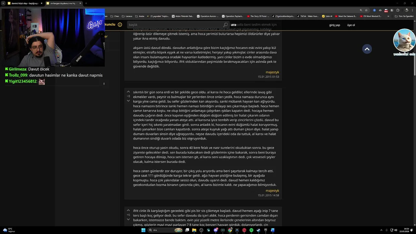This screenshot has height=234, width=416.
Task: Open majestyk profile on 14:58 entry
Action: point(272,191)
